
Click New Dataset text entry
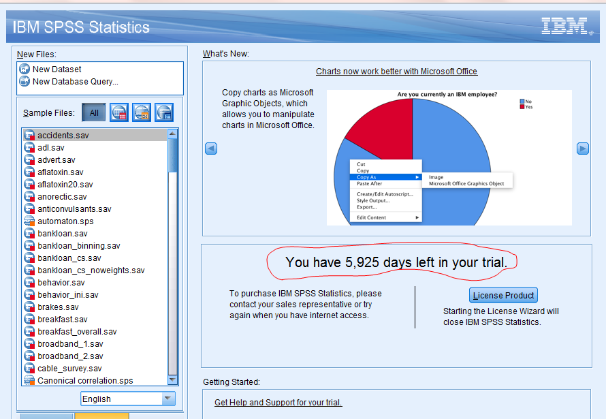pos(57,69)
